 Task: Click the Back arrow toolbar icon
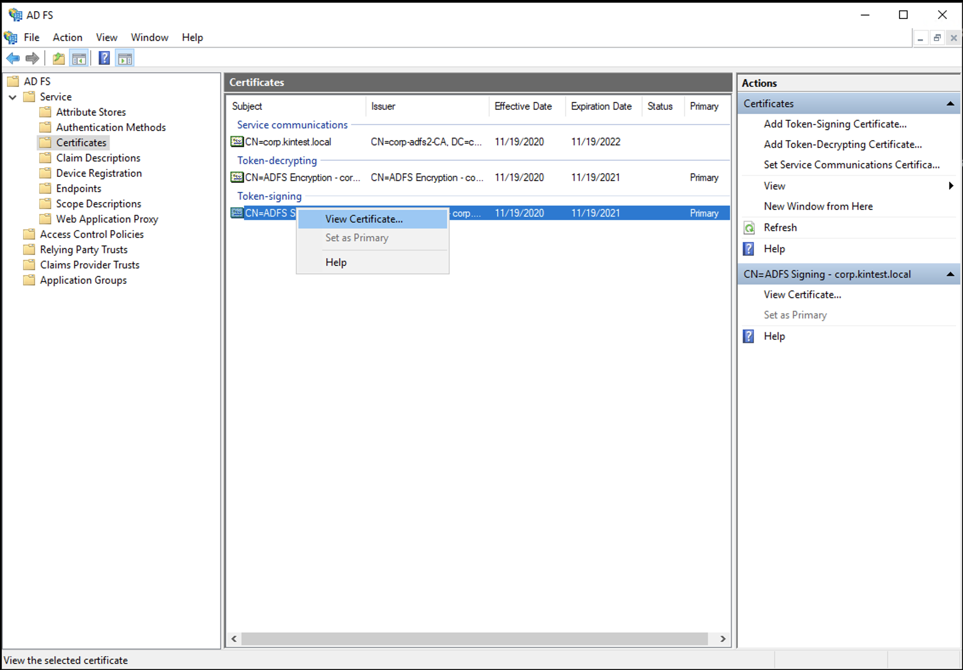click(13, 58)
